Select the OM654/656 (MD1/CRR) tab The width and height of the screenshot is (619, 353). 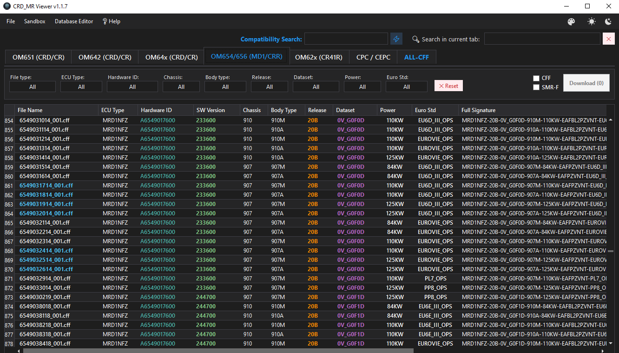[247, 56]
